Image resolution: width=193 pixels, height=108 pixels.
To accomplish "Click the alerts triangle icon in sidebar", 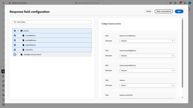I will click(x=3, y=81).
